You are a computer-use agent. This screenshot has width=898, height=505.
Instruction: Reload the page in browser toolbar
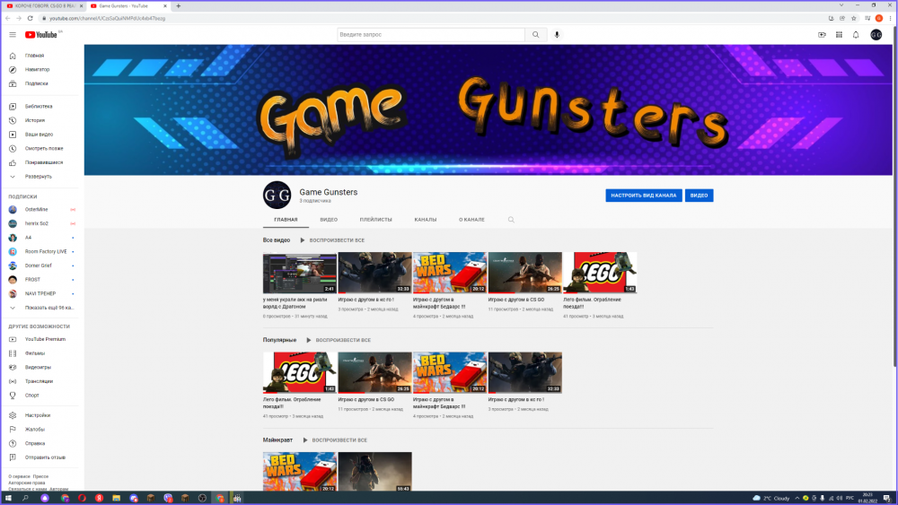pyautogui.click(x=30, y=18)
